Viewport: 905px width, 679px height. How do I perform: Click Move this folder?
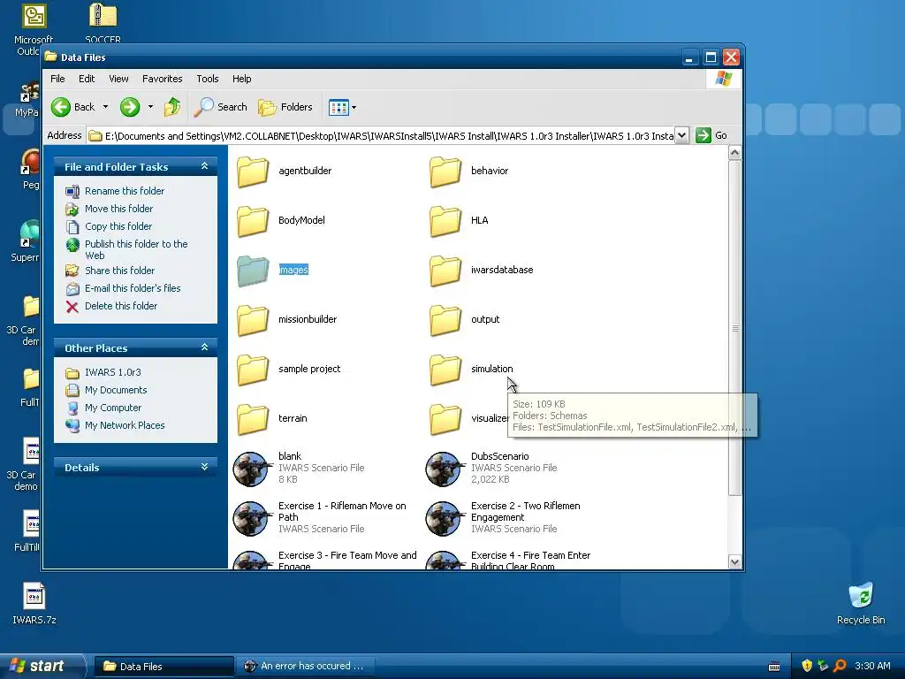click(119, 209)
